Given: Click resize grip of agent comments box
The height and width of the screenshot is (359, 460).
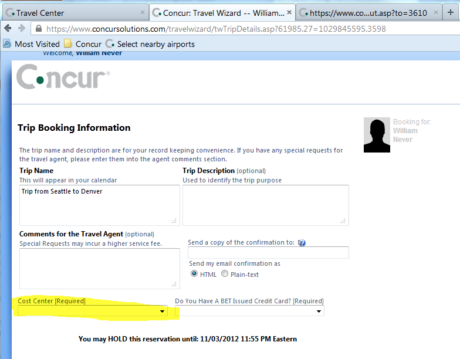Looking at the screenshot, I should pyautogui.click(x=174, y=284).
